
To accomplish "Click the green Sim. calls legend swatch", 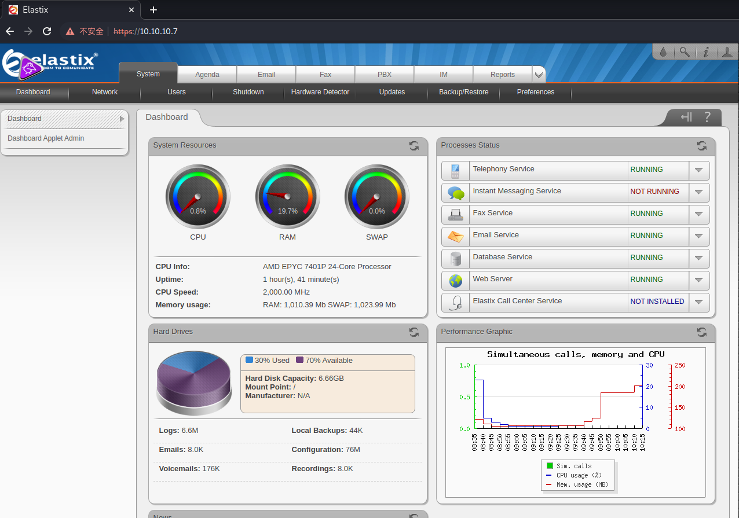I will (550, 466).
